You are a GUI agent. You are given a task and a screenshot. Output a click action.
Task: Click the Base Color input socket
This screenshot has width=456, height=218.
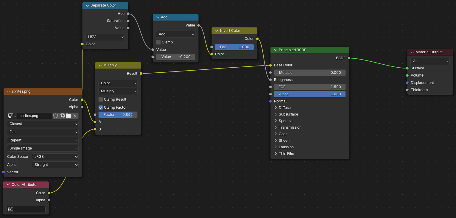pyautogui.click(x=270, y=65)
